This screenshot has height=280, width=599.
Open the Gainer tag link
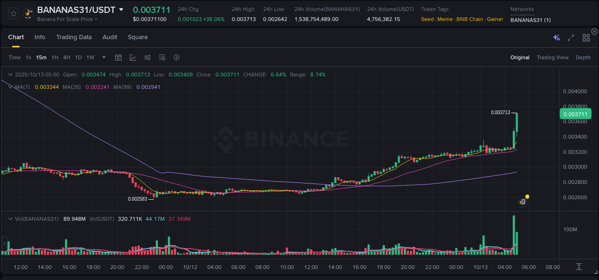495,19
